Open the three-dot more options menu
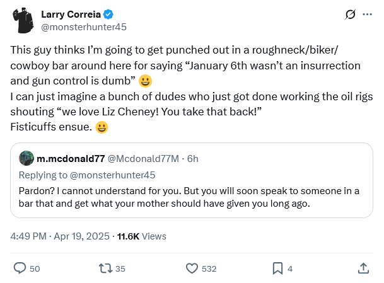This screenshot has width=384, height=283. coord(367,14)
